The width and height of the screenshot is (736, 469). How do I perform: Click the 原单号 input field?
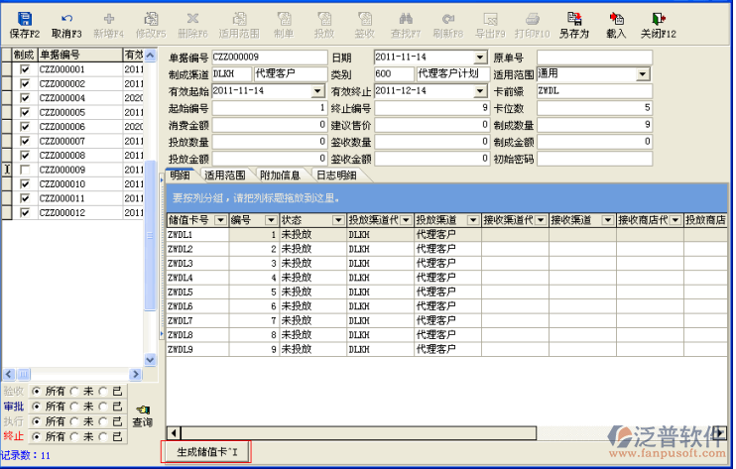coord(593,58)
